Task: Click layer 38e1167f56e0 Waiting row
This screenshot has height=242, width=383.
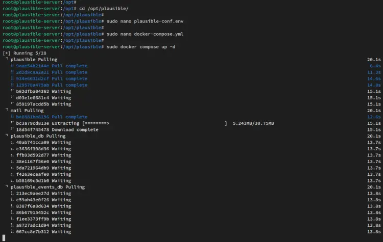Action: (43, 162)
